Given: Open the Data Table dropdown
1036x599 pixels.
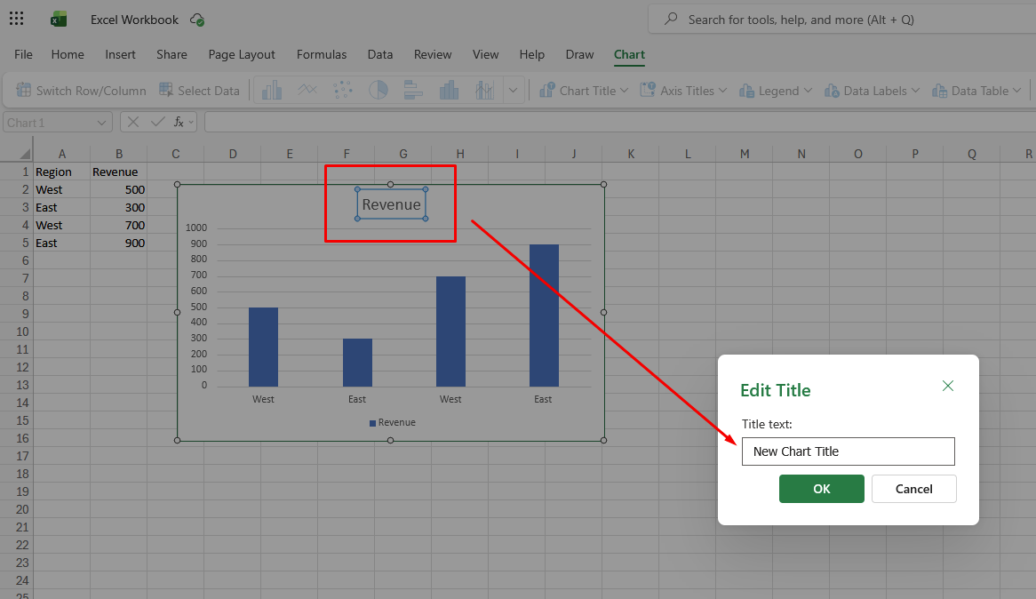Looking at the screenshot, I should (976, 91).
